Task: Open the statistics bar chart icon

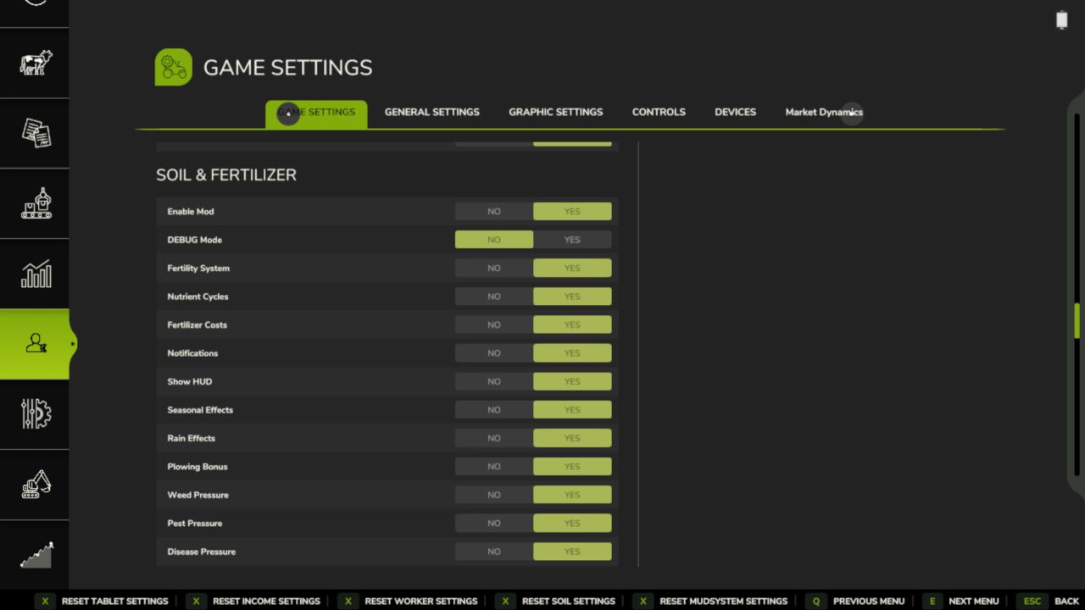Action: point(36,274)
